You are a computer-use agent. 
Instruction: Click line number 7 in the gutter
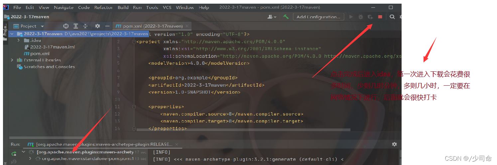(x=118, y=78)
